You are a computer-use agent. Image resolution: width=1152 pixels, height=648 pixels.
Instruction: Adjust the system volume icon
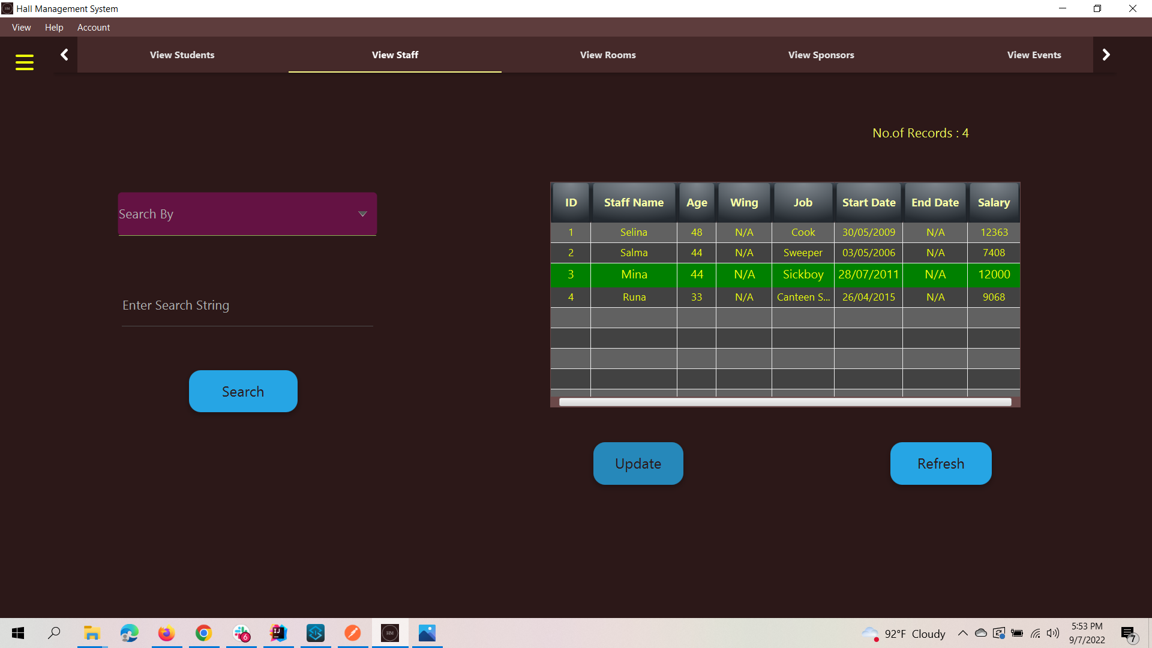1053,633
